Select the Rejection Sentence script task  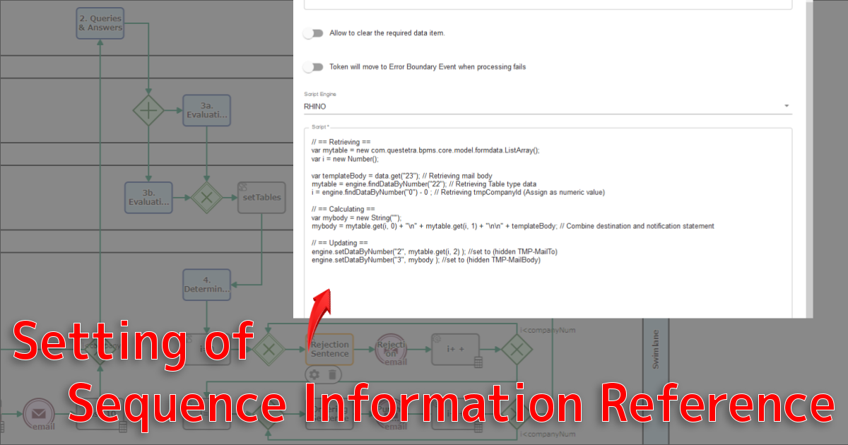point(329,349)
